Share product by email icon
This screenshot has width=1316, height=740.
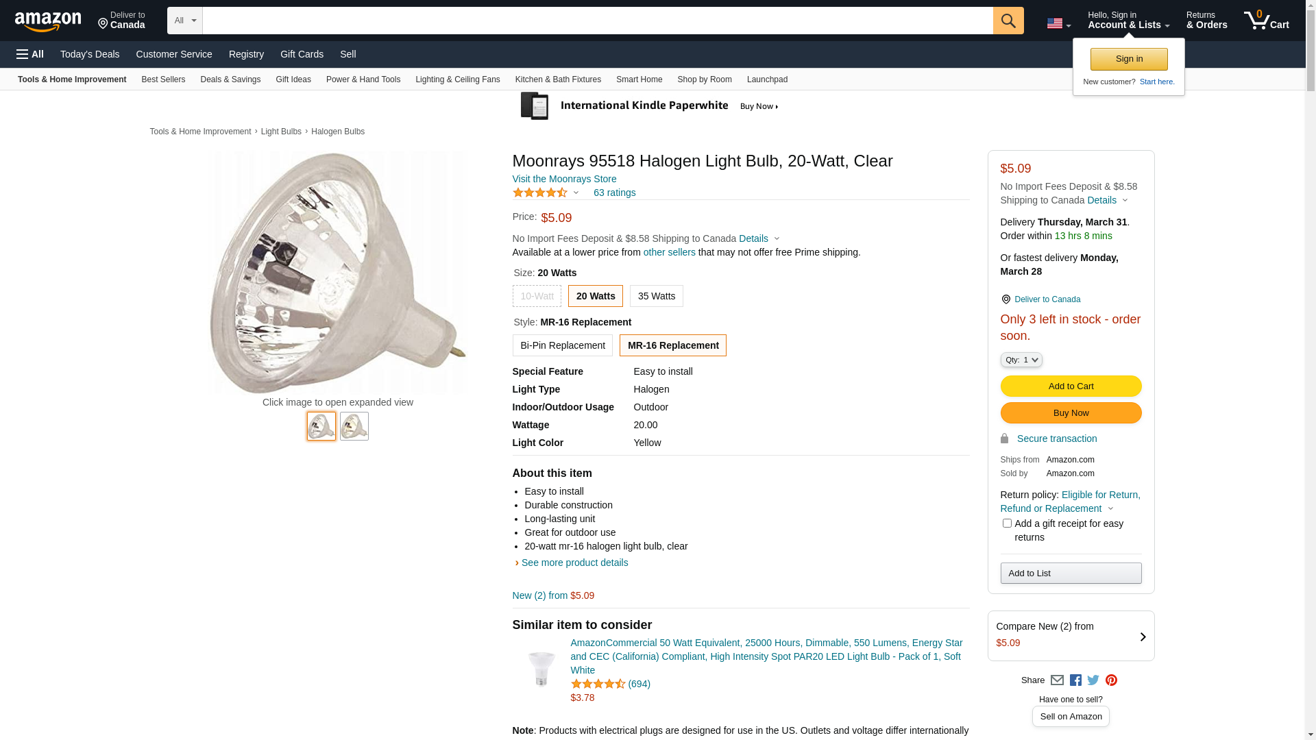(x=1057, y=680)
